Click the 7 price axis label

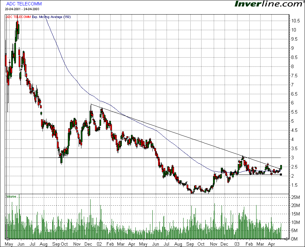coord(292,85)
